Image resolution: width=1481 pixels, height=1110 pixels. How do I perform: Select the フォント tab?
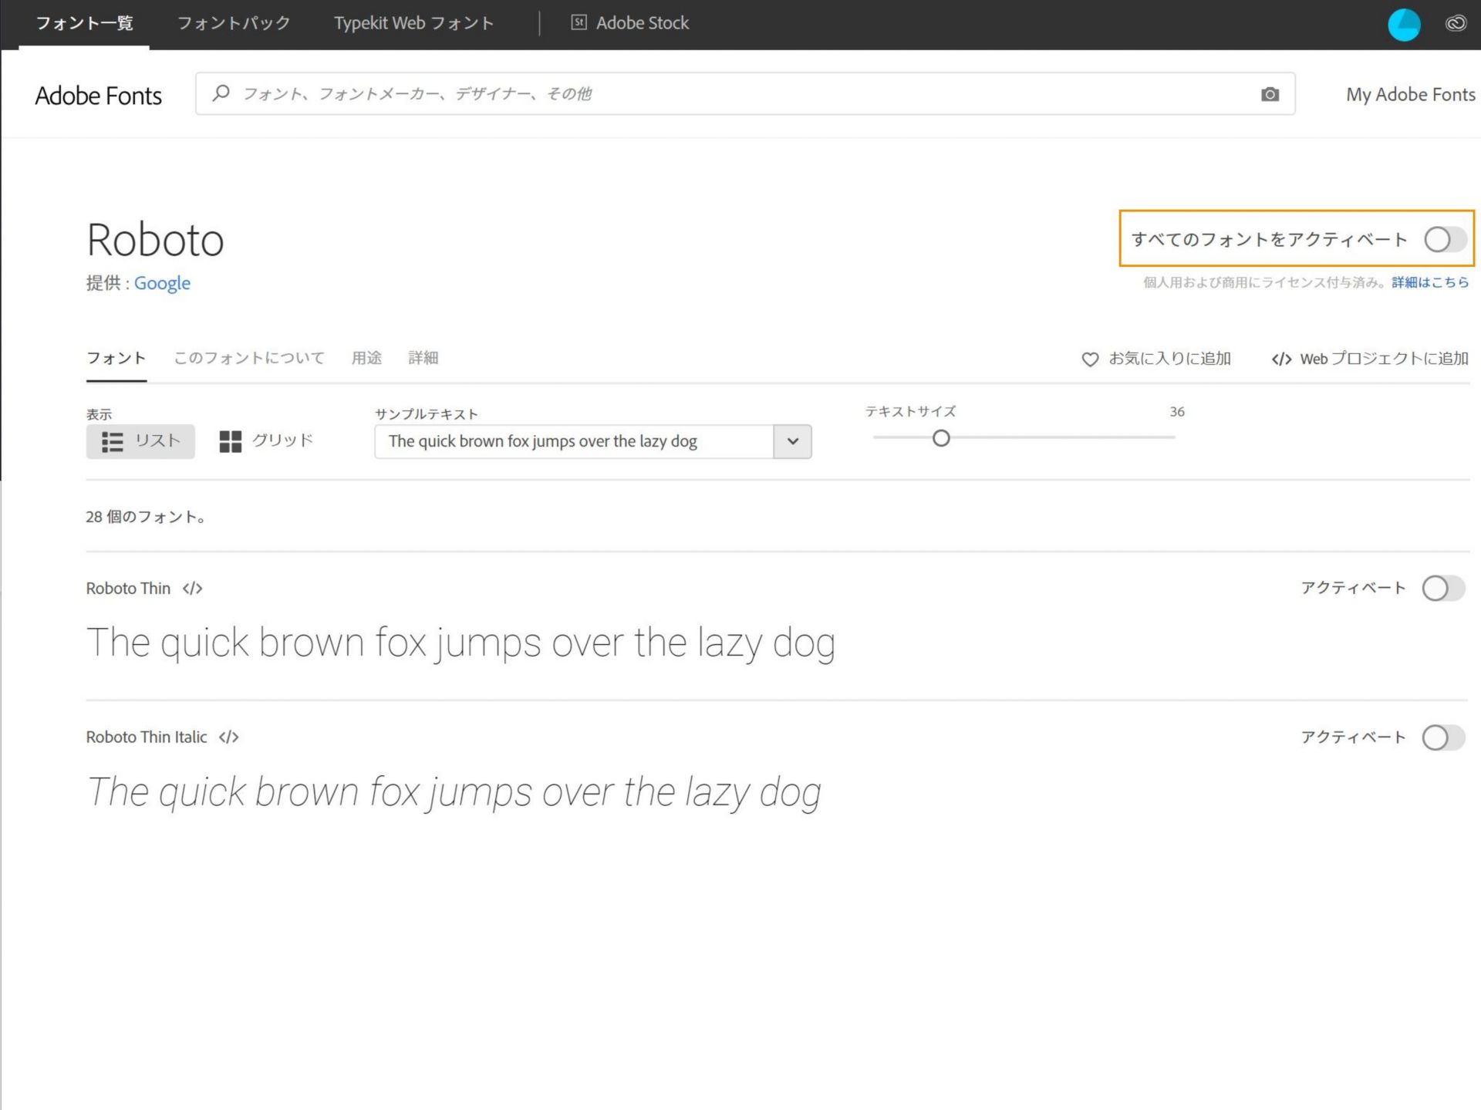[x=116, y=358]
